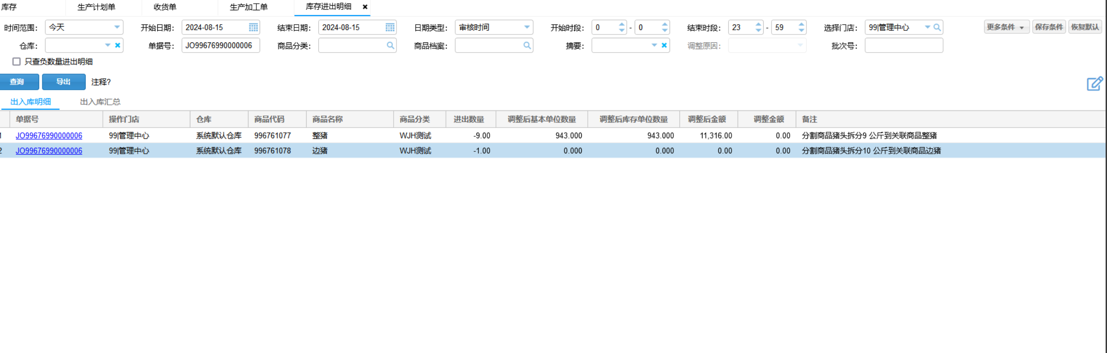
Task: Select the 出入库汇总 sub-tab
Action: point(101,102)
